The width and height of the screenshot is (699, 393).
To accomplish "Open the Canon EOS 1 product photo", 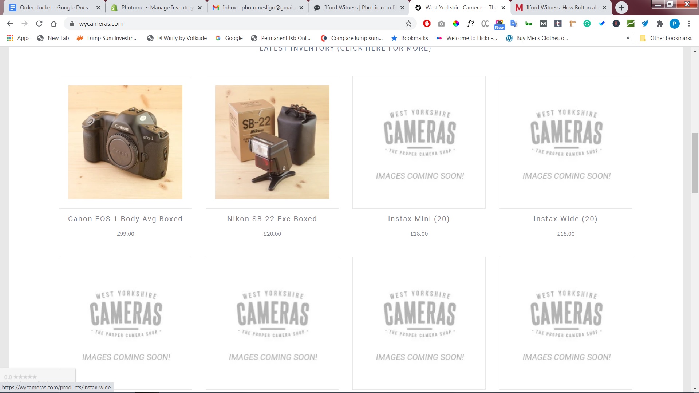I will click(x=125, y=142).
